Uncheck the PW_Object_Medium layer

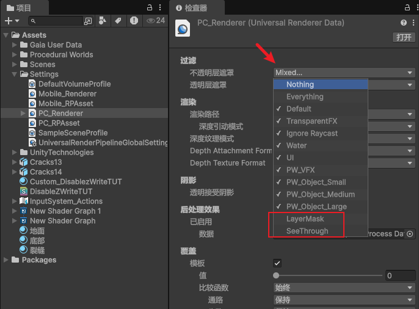321,194
